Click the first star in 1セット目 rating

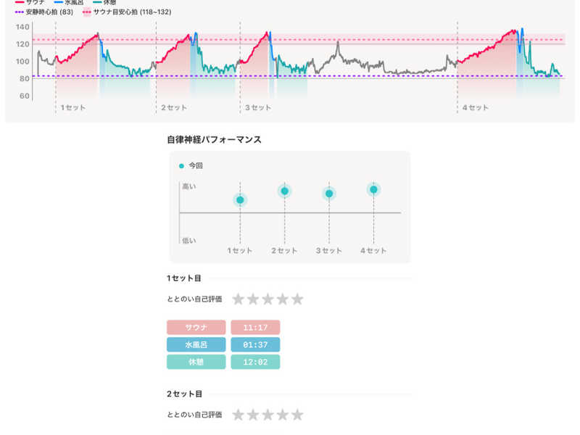(x=239, y=299)
